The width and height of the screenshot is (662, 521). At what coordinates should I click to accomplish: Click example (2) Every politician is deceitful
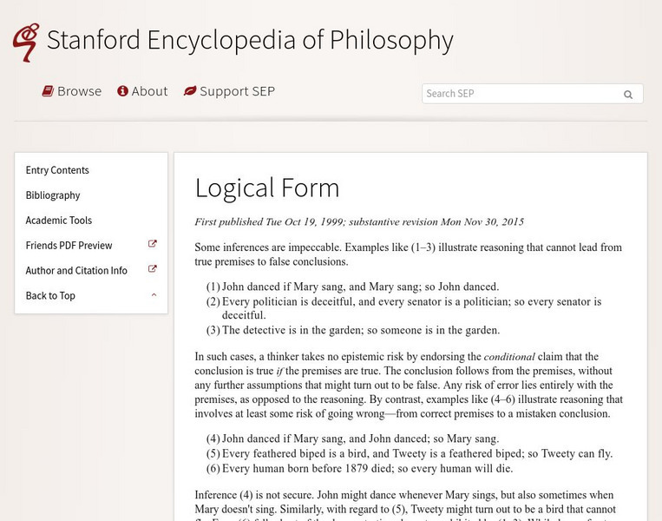coord(403,308)
